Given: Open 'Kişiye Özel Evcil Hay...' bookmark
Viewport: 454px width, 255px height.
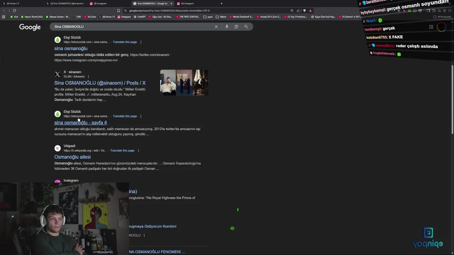Looking at the screenshot, I should 323,17.
